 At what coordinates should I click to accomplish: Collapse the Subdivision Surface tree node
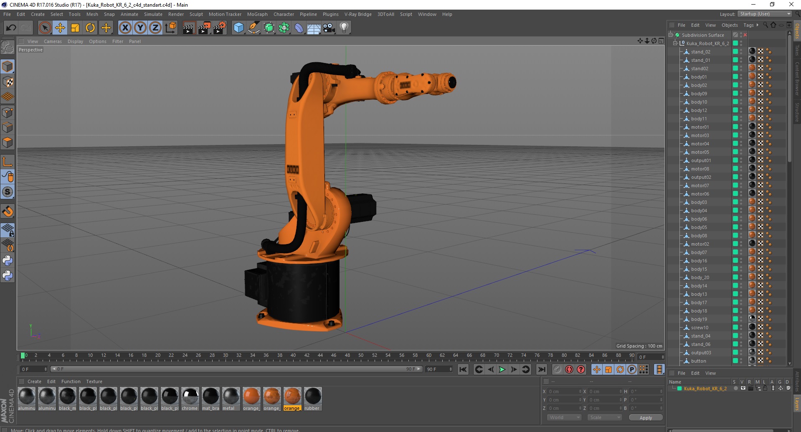[x=671, y=35]
